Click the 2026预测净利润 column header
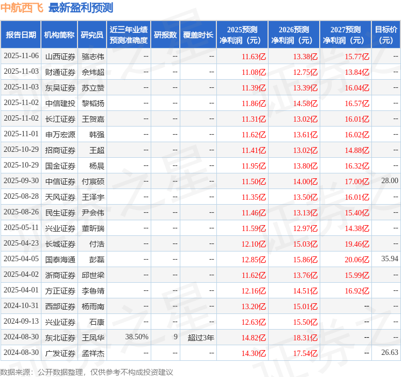 coord(294,34)
